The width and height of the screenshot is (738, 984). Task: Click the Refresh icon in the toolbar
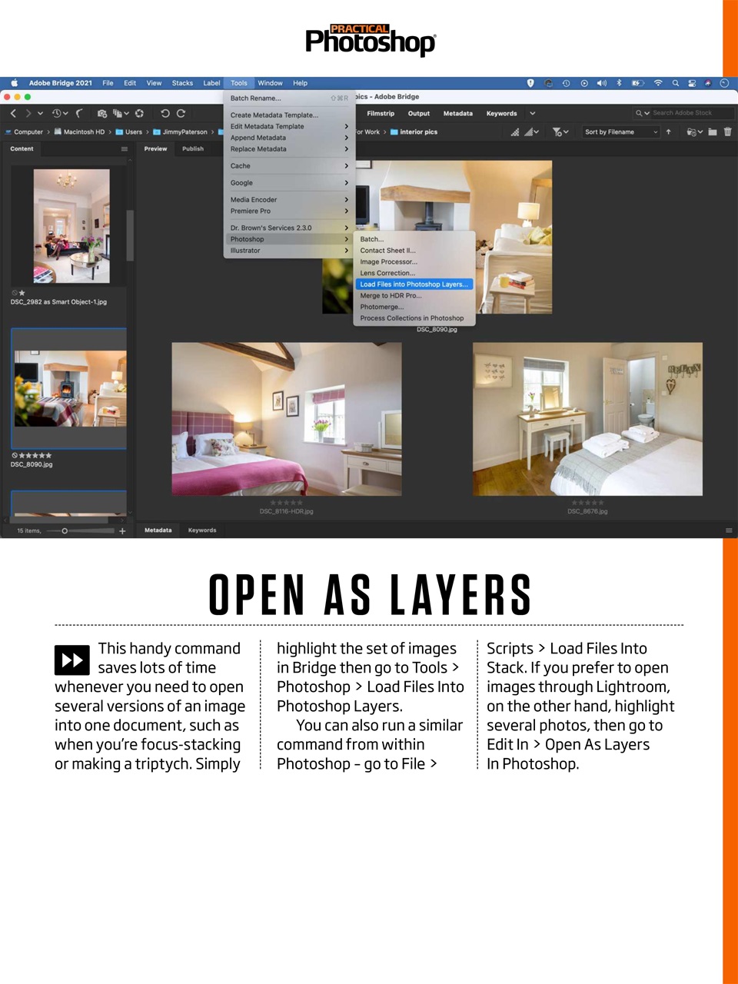[139, 113]
